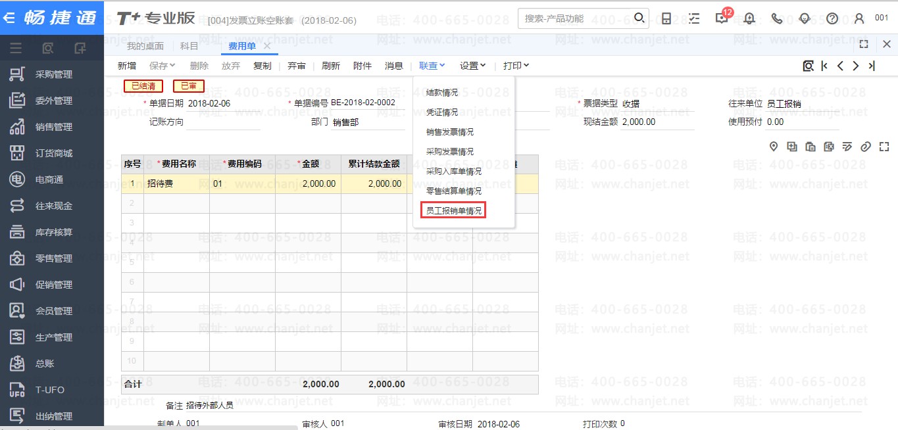Go to the next record arrow
Screen dimensions: 898x430
(855, 66)
